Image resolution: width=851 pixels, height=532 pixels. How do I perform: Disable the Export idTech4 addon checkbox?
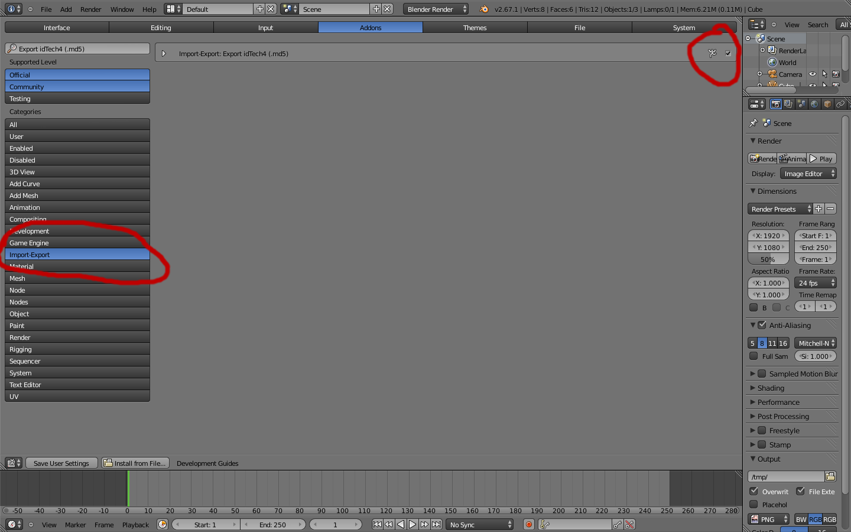coord(728,53)
